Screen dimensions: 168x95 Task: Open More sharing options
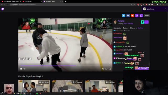pos(147,16)
